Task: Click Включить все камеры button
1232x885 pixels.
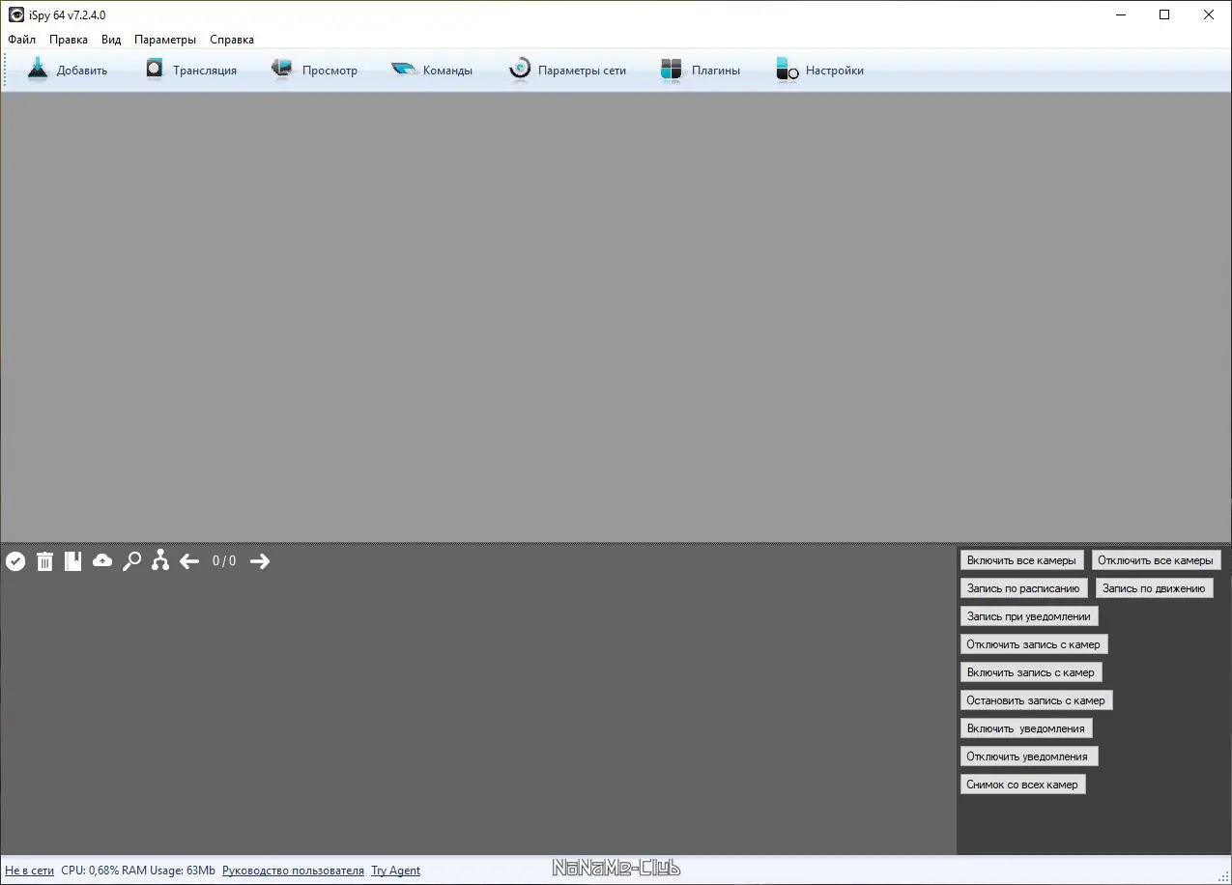Action: (1021, 560)
